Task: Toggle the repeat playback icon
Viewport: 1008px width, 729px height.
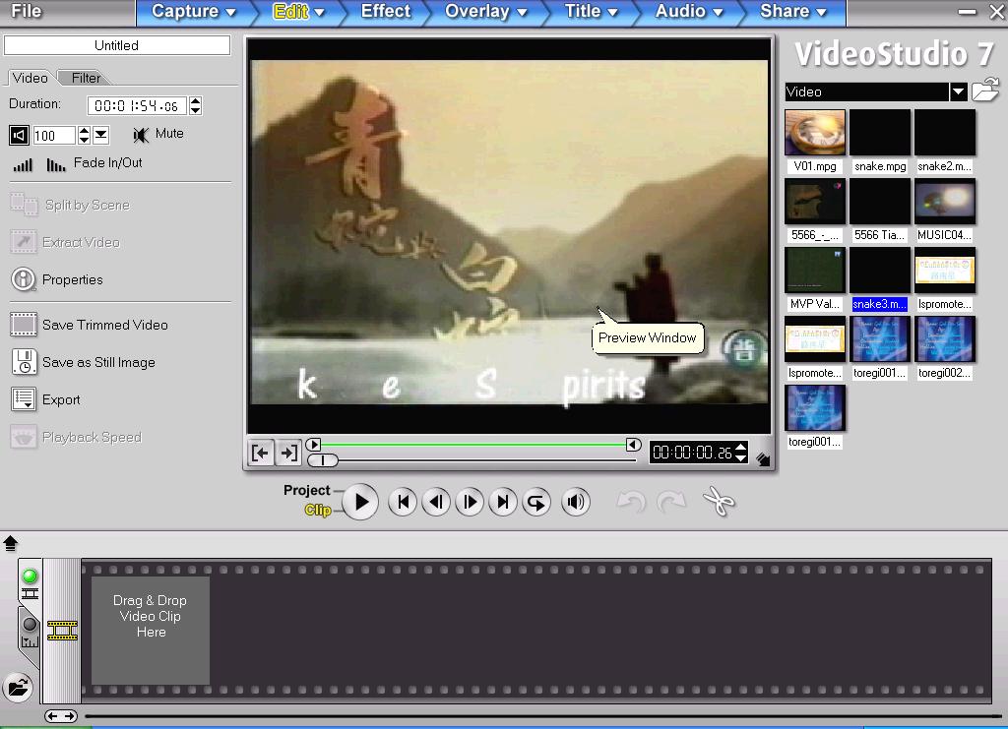Action: click(536, 502)
